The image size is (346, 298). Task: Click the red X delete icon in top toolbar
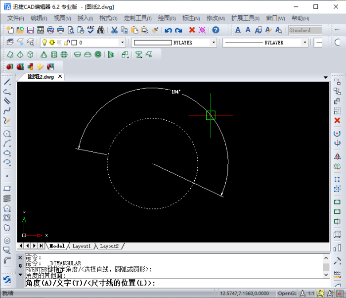tap(192, 30)
